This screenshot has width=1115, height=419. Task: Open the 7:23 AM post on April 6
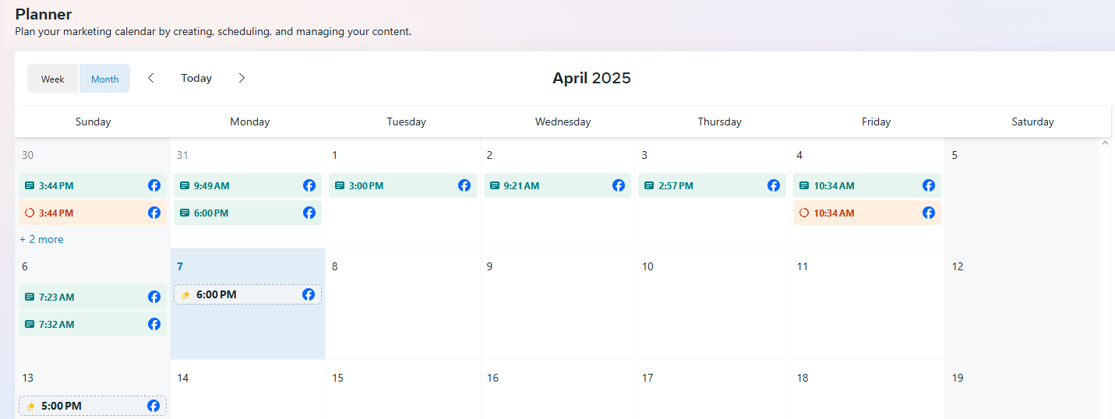pos(93,297)
